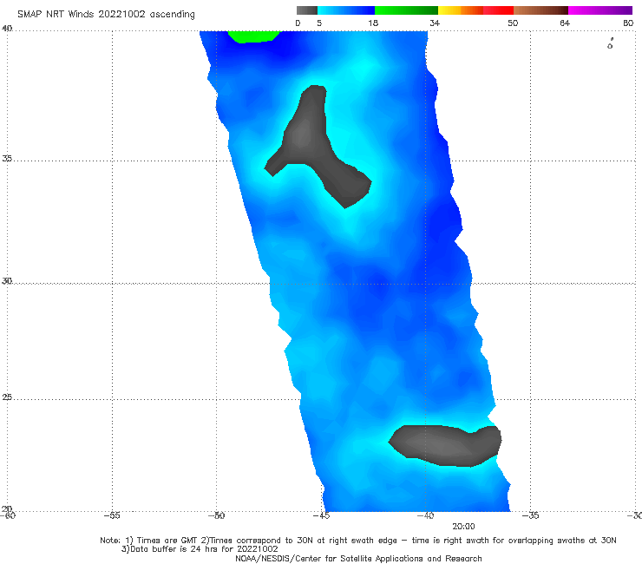642x564 pixels.
Task: Click the gray 0–5 segment of color bar
Action: 307,10
